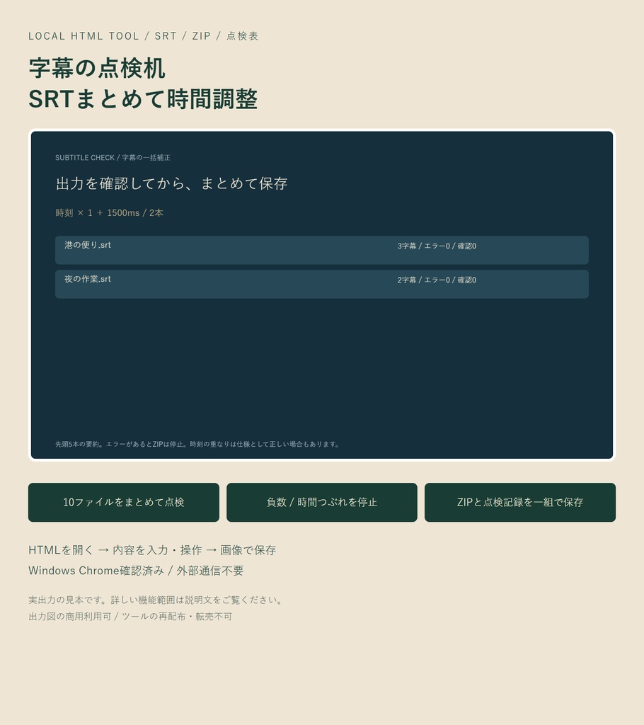The width and height of the screenshot is (644, 725).
Task: Select the 港の便り.srt file row
Action: [x=322, y=250]
